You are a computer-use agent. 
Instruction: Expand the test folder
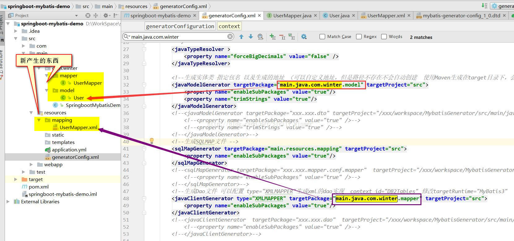point(24,172)
